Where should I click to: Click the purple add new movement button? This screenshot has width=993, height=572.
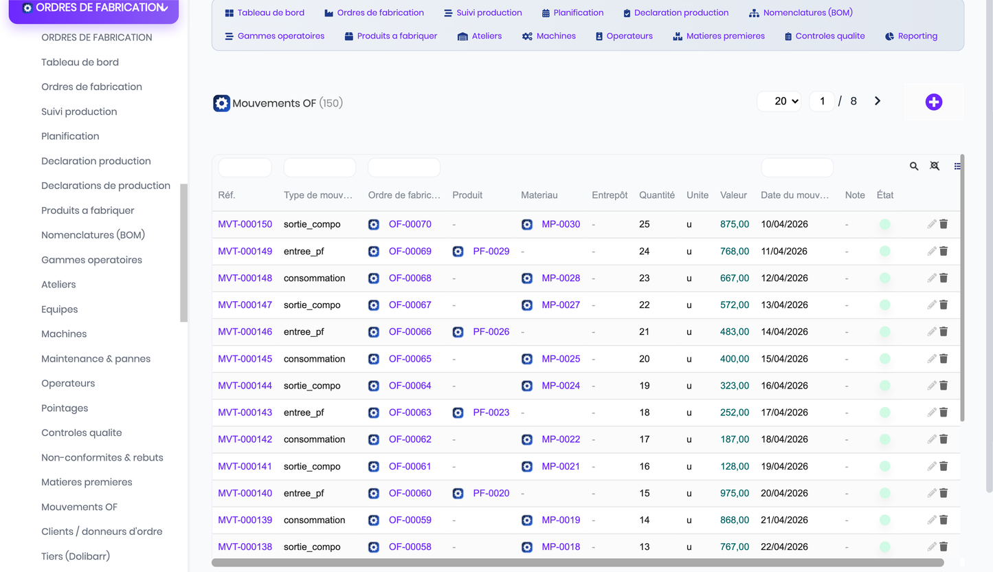pyautogui.click(x=933, y=102)
